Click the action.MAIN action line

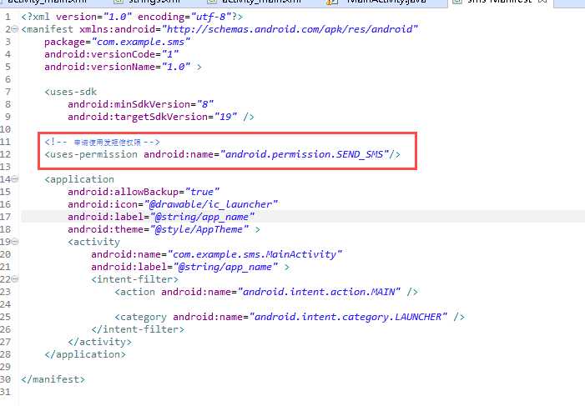[x=266, y=292]
